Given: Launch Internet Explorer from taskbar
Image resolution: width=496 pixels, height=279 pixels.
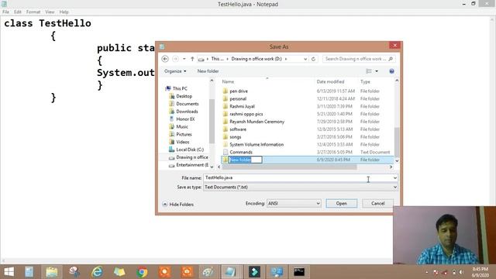Looking at the screenshot, I should tap(97, 272).
